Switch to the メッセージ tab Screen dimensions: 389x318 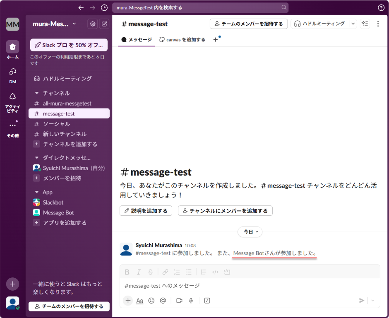[x=137, y=40]
